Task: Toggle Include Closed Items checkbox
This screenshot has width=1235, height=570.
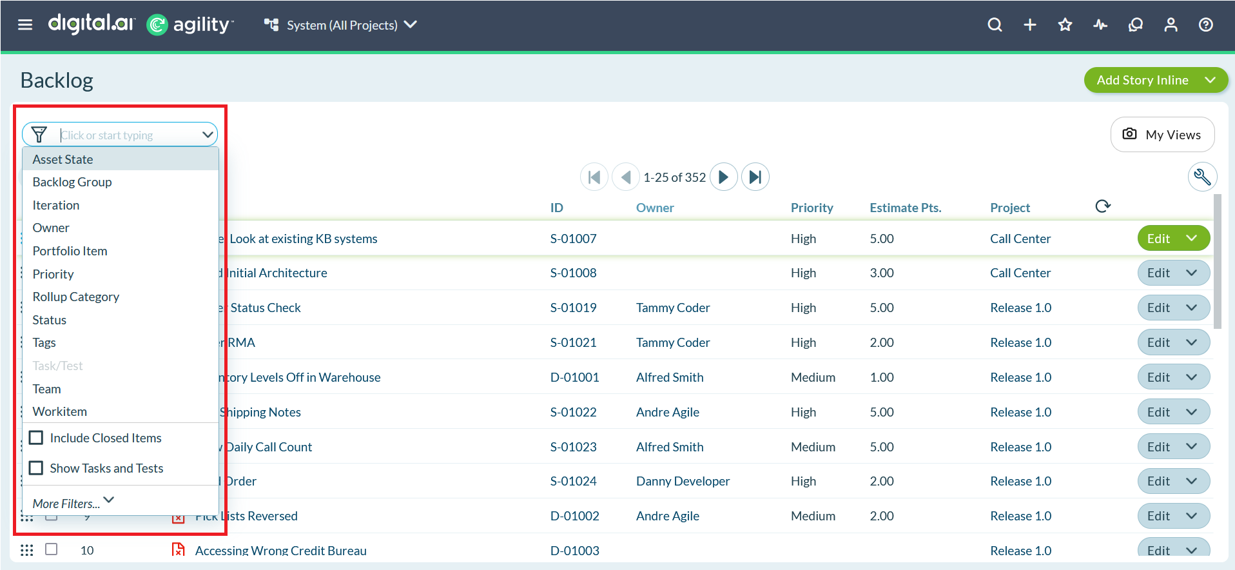Action: 36,437
